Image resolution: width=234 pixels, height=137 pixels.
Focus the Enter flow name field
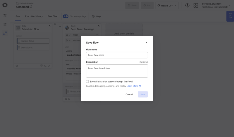[117, 55]
